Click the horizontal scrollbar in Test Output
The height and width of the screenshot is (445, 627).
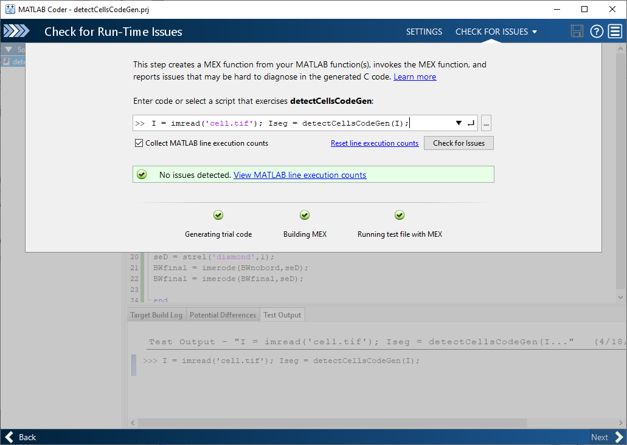pyautogui.click(x=332, y=423)
